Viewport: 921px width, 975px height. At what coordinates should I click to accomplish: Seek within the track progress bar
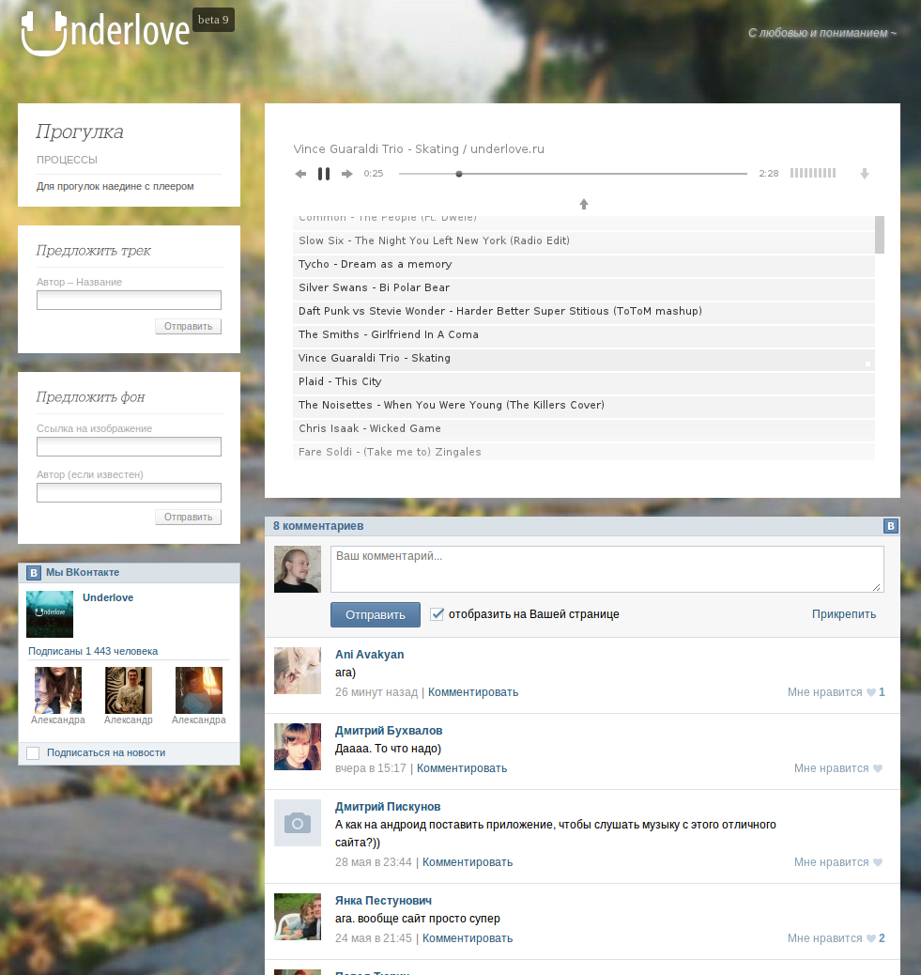(x=573, y=174)
